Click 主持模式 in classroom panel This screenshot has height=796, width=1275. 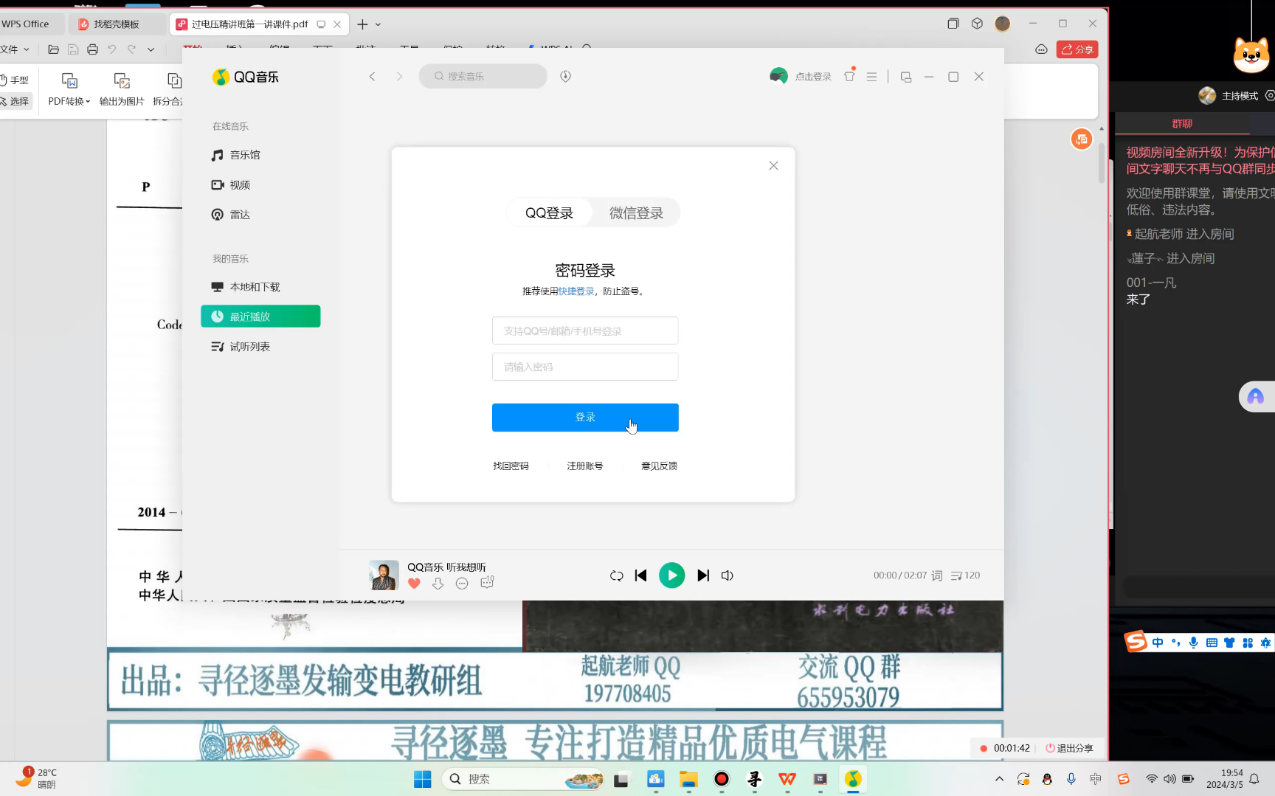[x=1240, y=96]
